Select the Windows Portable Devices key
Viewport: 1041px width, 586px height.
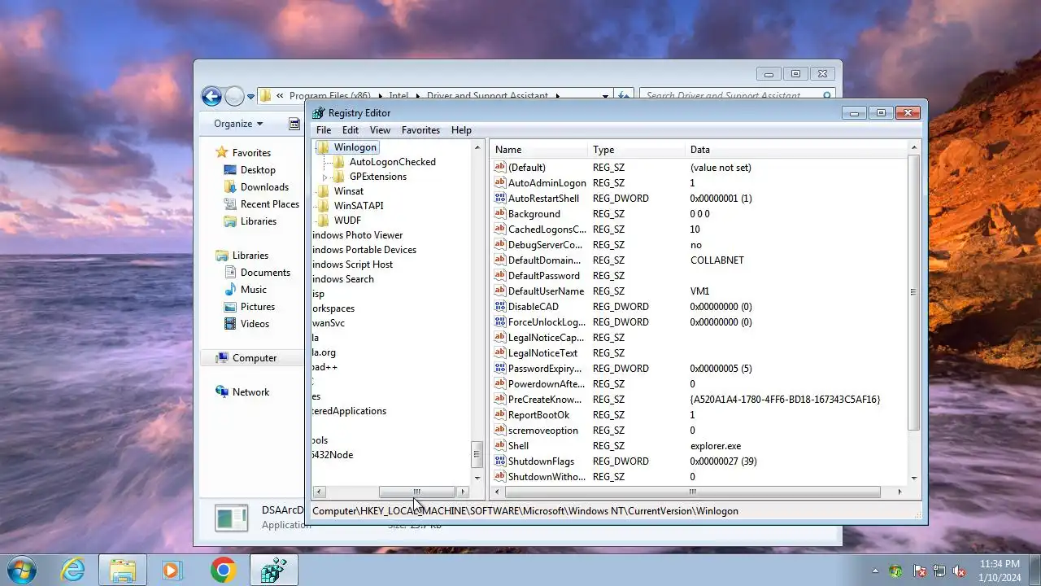click(x=364, y=250)
